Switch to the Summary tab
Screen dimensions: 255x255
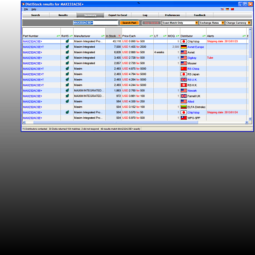point(90,15)
